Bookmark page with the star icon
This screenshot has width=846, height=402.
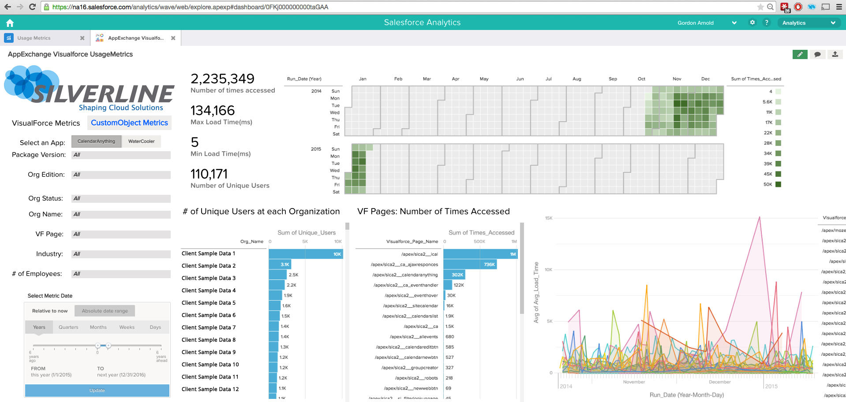coord(760,7)
